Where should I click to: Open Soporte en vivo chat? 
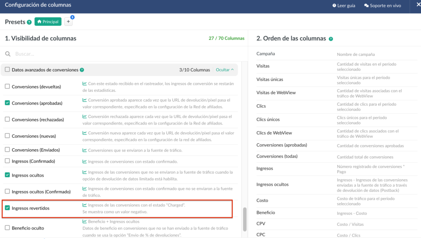pos(382,6)
